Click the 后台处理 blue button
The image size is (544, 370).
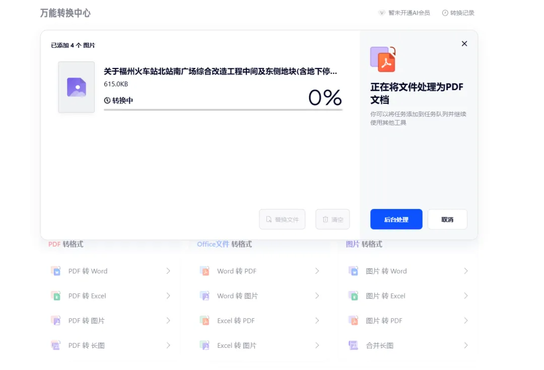pos(396,219)
